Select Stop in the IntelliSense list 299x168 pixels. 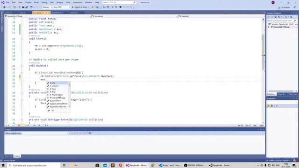tap(57, 89)
